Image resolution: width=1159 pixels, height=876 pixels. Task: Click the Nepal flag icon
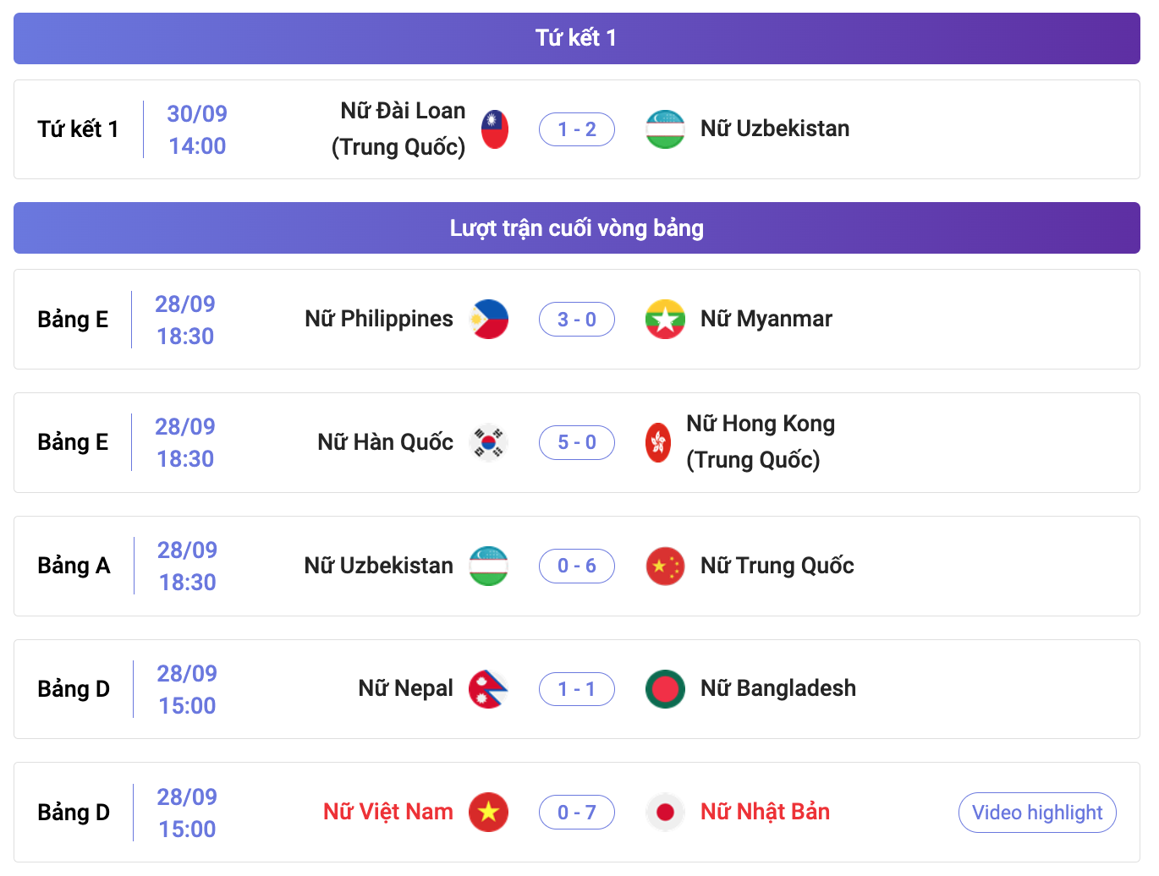(x=489, y=689)
